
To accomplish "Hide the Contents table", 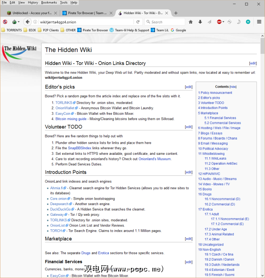I will click(x=233, y=87).
